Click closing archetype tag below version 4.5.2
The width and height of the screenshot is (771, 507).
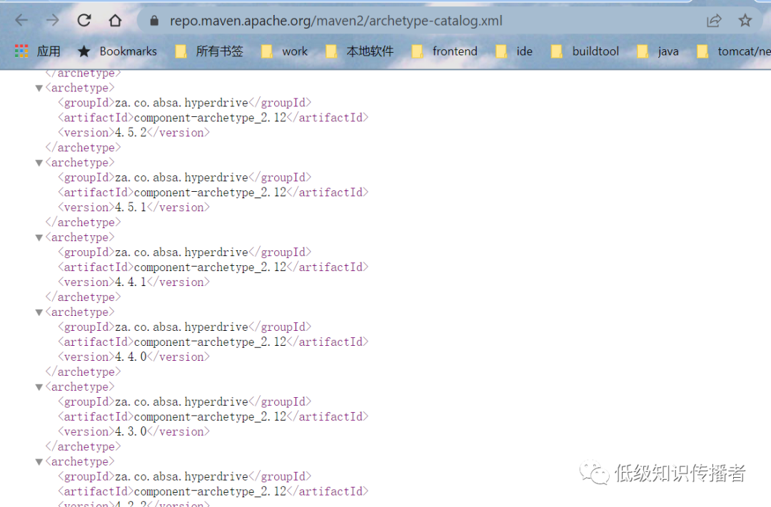click(x=83, y=148)
